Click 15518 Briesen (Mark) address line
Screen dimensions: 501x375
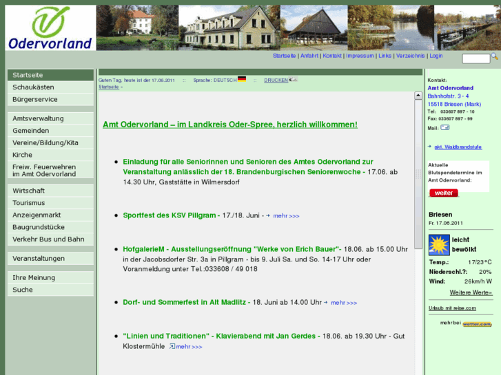pos(454,104)
